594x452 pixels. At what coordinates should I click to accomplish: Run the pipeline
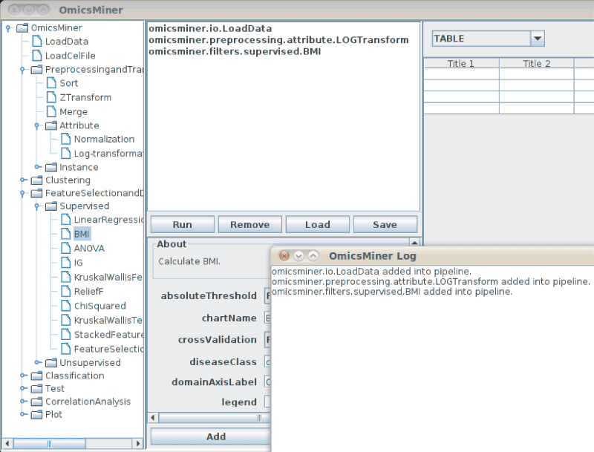coord(182,224)
